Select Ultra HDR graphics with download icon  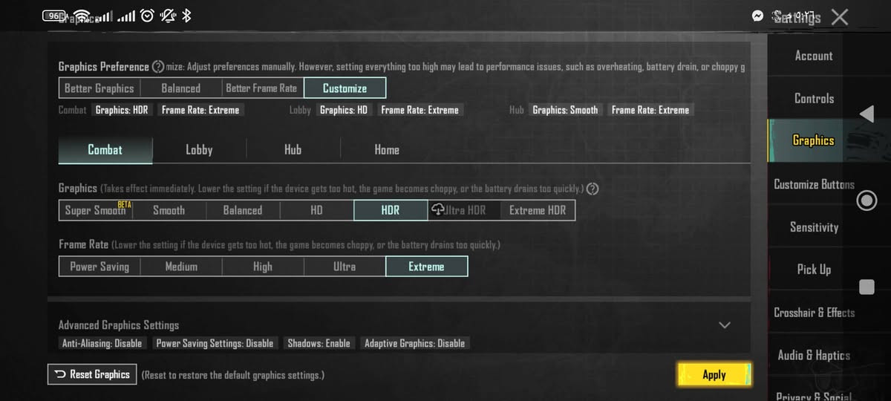[464, 210]
